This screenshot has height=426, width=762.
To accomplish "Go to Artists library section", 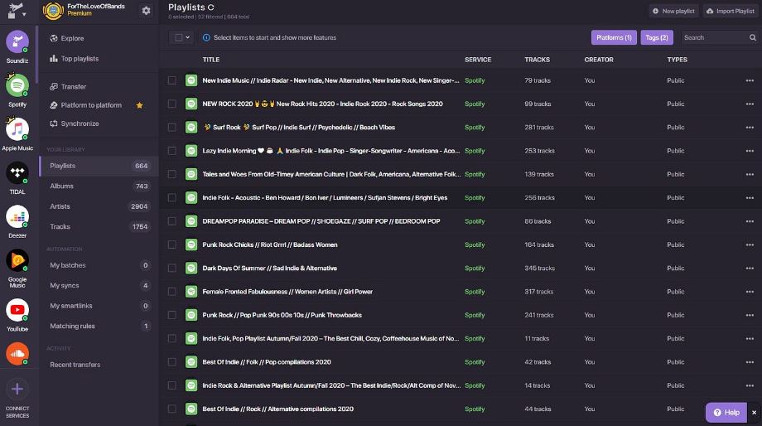I will (x=99, y=206).
